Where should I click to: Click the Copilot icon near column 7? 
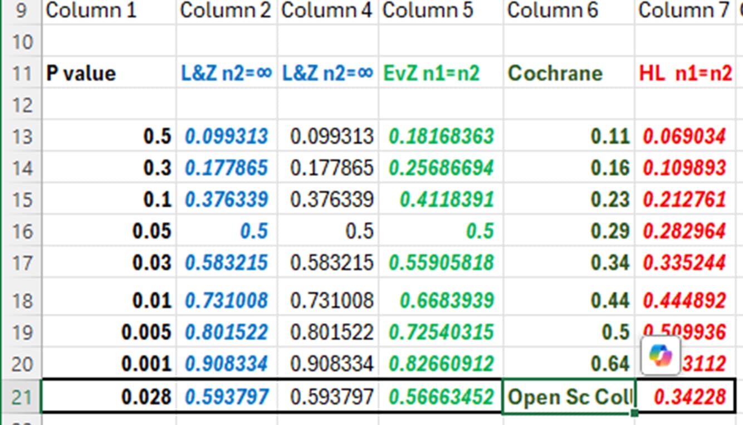[x=661, y=355]
